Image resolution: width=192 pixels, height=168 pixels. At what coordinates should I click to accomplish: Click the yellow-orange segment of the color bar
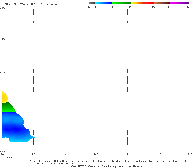pyautogui.click(x=138, y=3)
